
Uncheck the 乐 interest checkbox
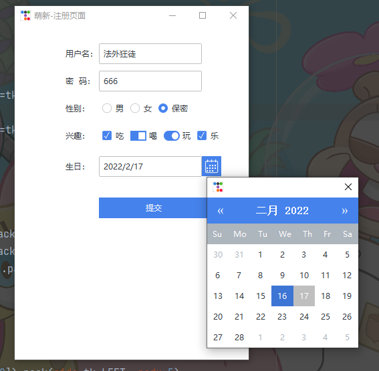202,135
